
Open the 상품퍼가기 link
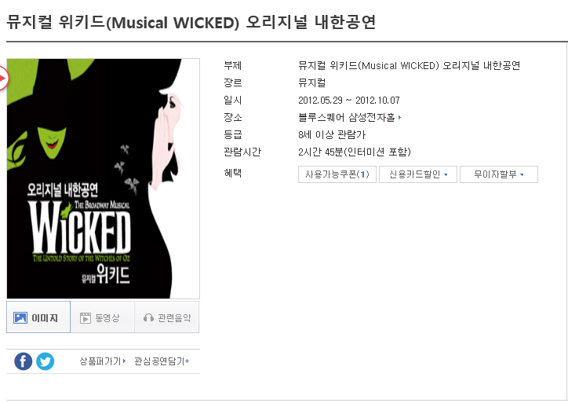click(x=100, y=361)
